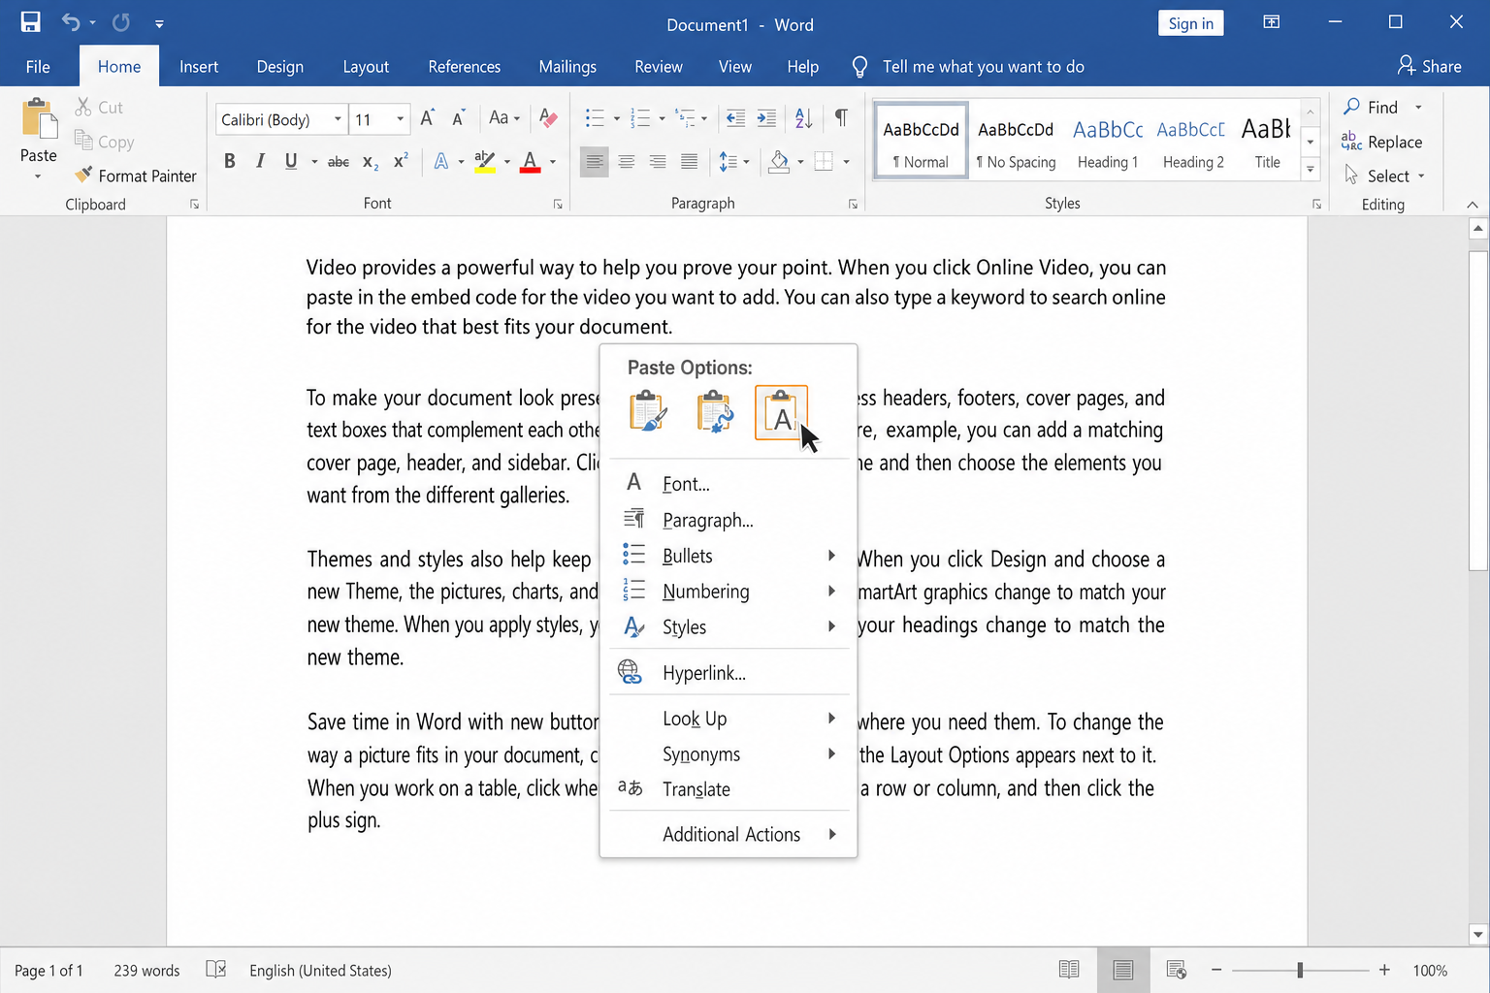The height and width of the screenshot is (993, 1490).
Task: Increase font size with the grow icon
Action: (427, 118)
